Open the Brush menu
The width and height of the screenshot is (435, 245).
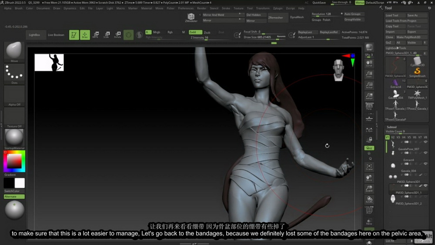[x=19, y=8]
